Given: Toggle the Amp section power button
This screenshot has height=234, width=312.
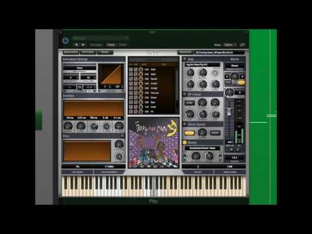Looking at the screenshot, I should pos(185,59).
